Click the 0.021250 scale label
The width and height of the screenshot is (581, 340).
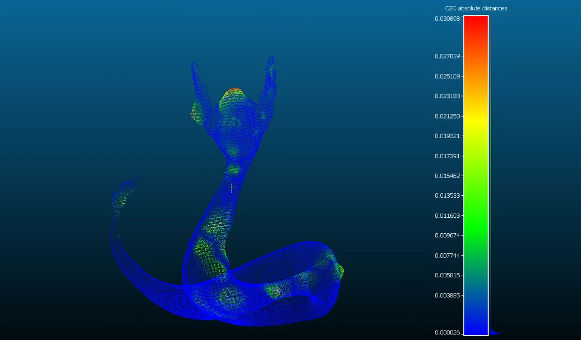pyautogui.click(x=447, y=116)
